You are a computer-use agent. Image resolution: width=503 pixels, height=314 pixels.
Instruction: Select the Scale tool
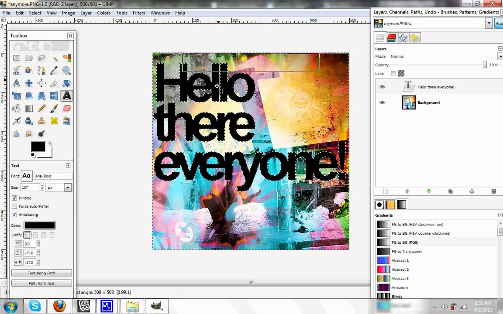click(16, 96)
